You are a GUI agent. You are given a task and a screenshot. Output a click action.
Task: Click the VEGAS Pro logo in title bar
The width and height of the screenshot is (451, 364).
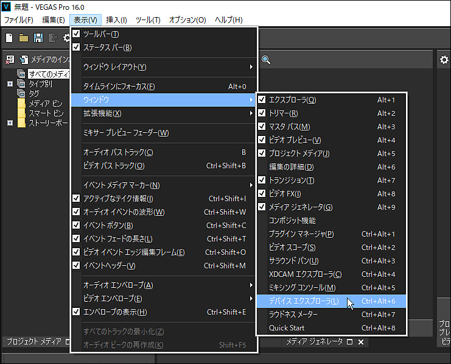tap(5, 7)
